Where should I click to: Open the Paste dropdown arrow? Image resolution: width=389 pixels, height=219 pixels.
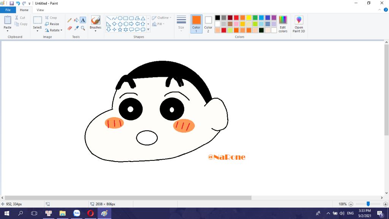pos(8,31)
